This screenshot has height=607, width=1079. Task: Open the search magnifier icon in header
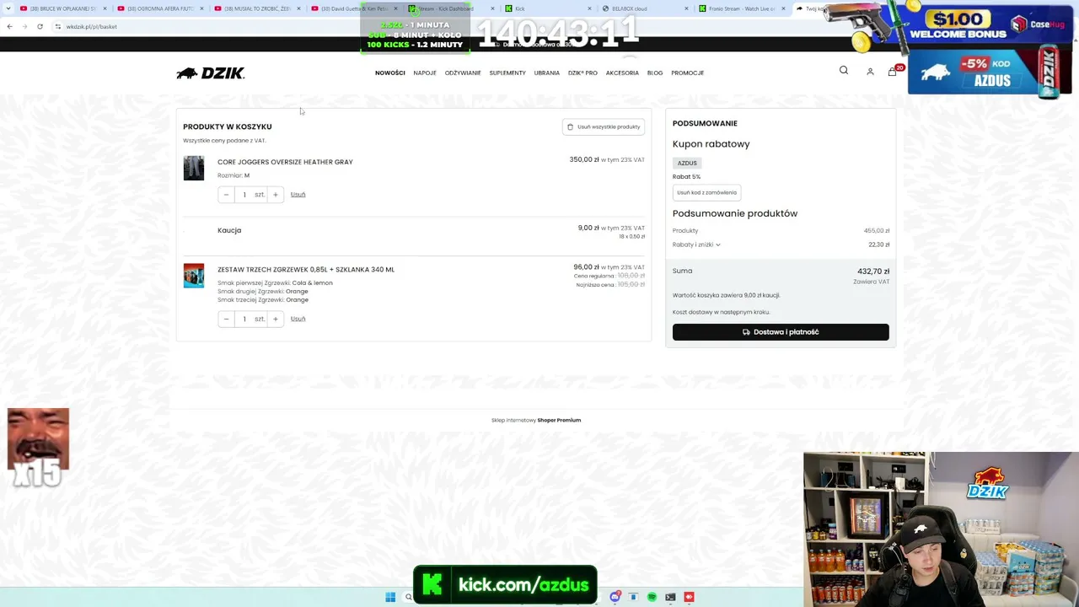point(844,71)
